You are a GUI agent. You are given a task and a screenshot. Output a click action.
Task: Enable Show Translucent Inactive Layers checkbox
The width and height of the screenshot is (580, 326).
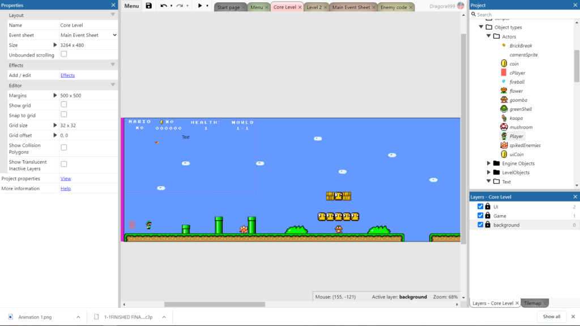pyautogui.click(x=64, y=164)
